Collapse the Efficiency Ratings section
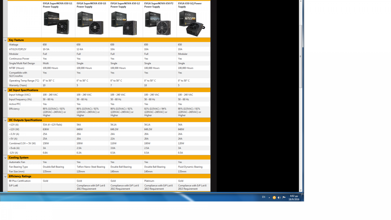The height and width of the screenshot is (220, 391). click(x=6, y=176)
